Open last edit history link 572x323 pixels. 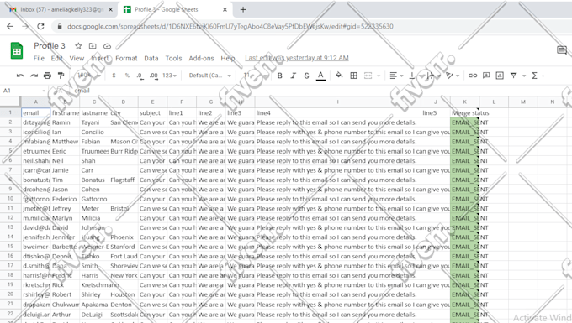pyautogui.click(x=297, y=58)
